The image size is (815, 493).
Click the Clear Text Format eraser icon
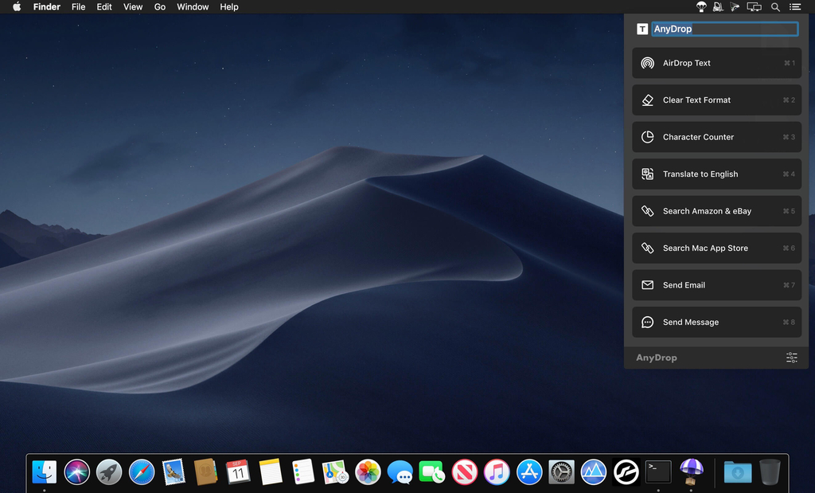click(x=647, y=100)
